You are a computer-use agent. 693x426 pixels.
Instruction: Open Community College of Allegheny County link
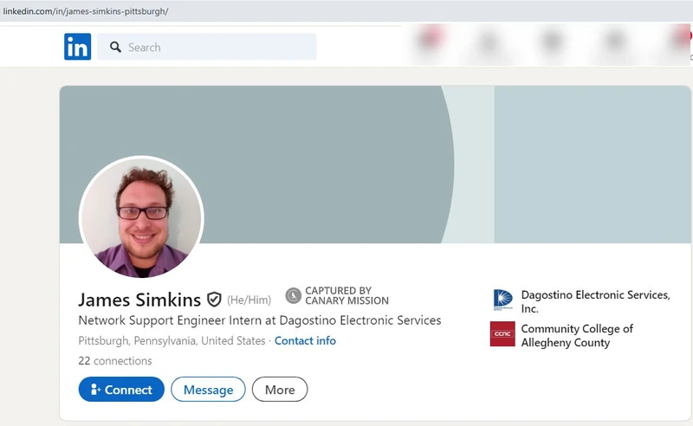click(577, 335)
